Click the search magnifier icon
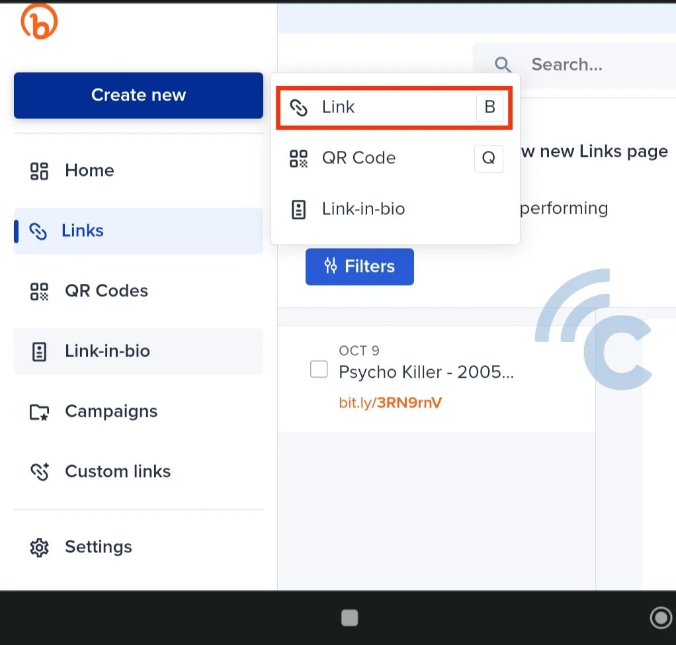The height and width of the screenshot is (645, 676). point(503,64)
